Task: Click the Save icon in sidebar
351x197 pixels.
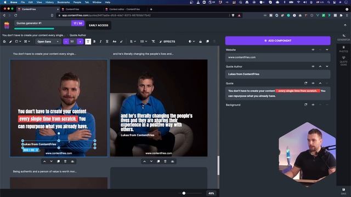Action: (344, 191)
